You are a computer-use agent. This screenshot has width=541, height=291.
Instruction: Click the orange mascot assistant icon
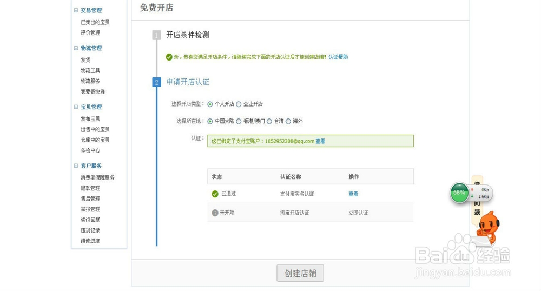pos(487,228)
